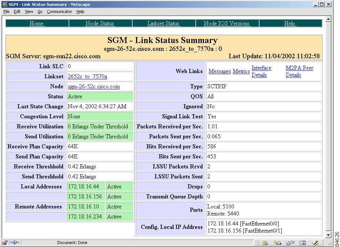This screenshot has width=340, height=247.
Task: Click 'Remote: 5440' port text
Action: click(223, 214)
